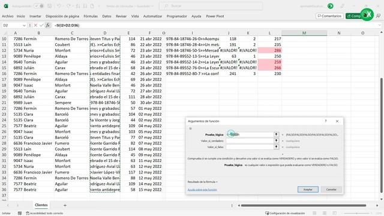Add a new sheet with the plus icon
The image size is (384, 216).
pos(65,205)
